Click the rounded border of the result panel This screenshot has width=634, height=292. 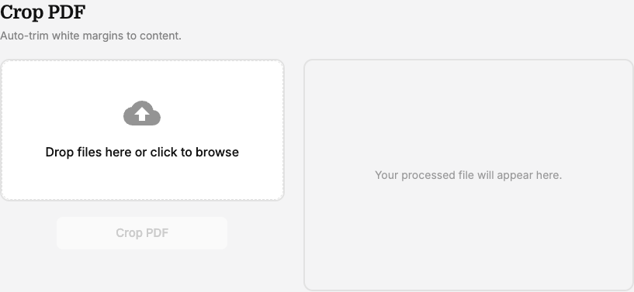pos(469,60)
